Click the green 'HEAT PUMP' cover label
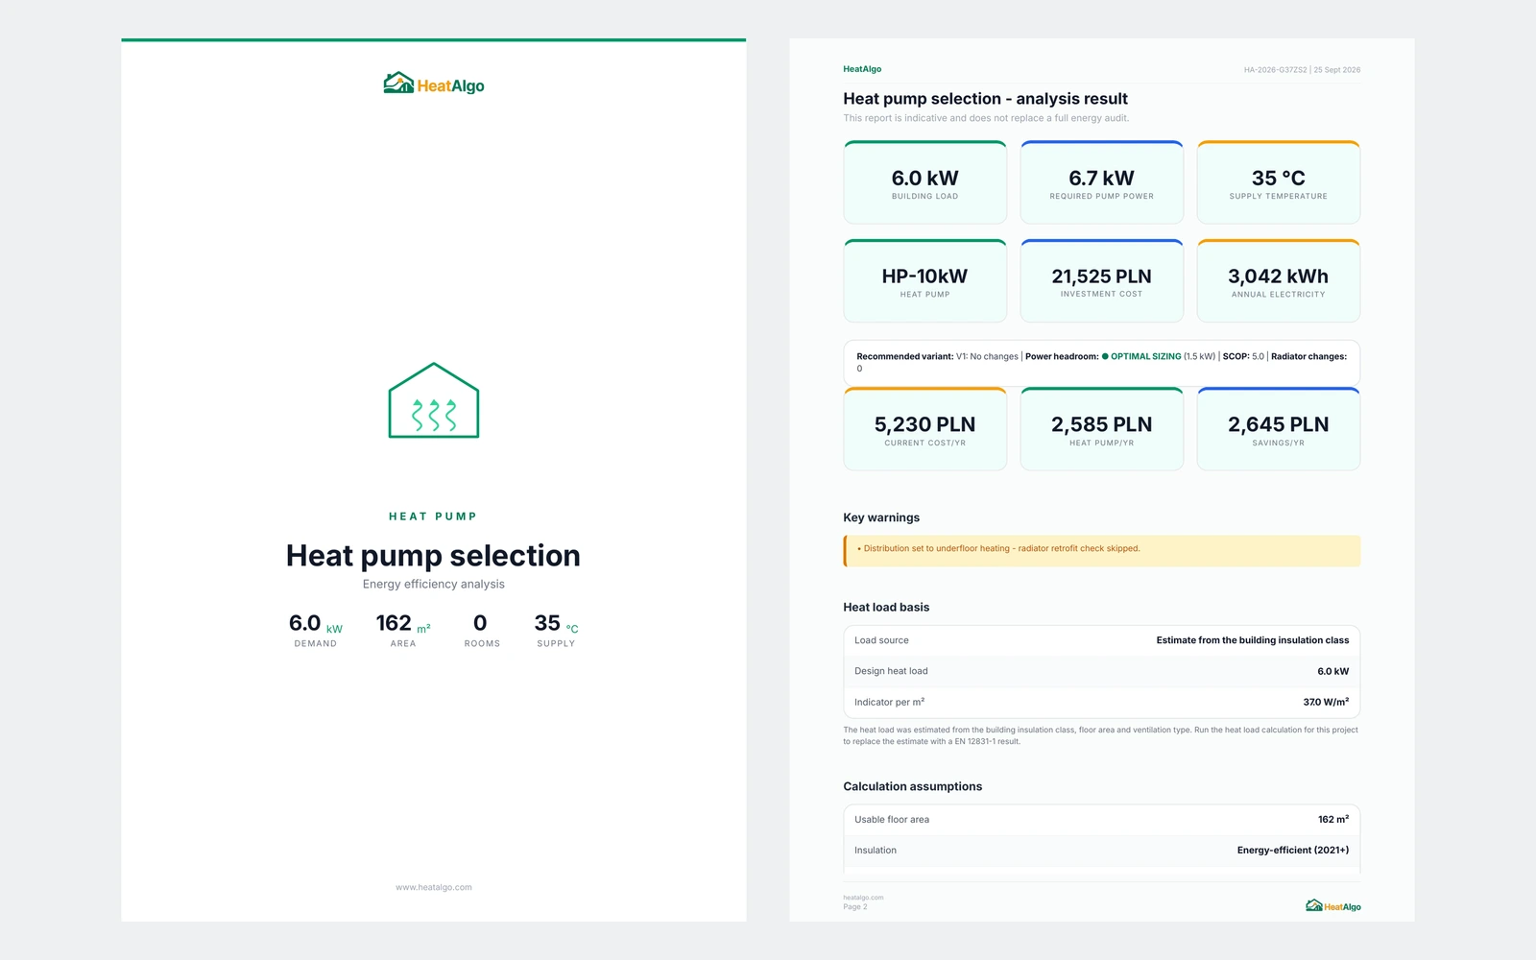This screenshot has width=1536, height=960. (x=433, y=516)
